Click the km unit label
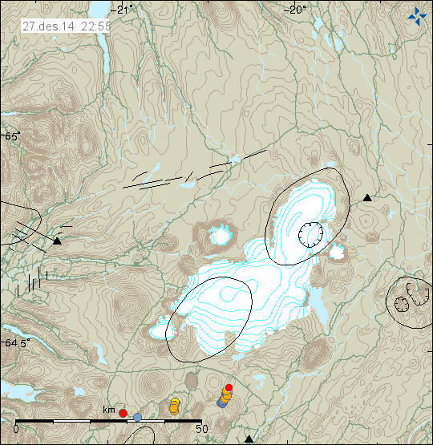This screenshot has height=445, width=433. [109, 410]
